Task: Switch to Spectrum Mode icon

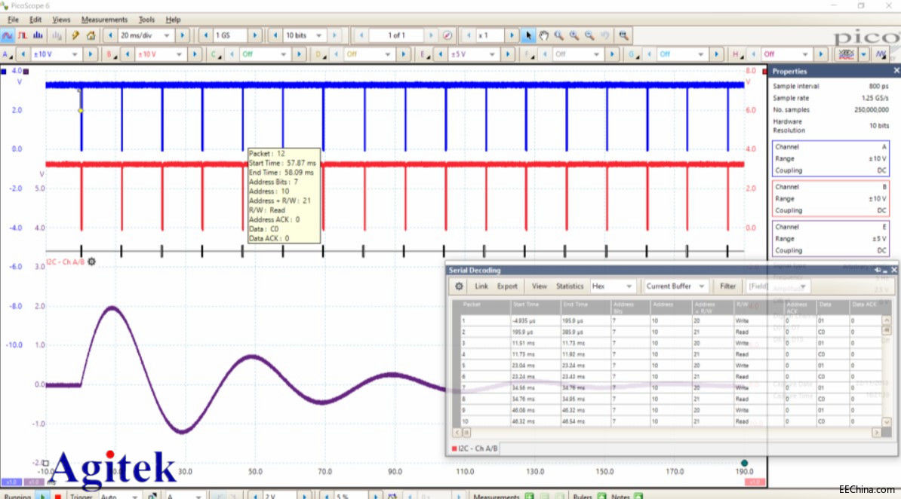Action: tap(38, 35)
